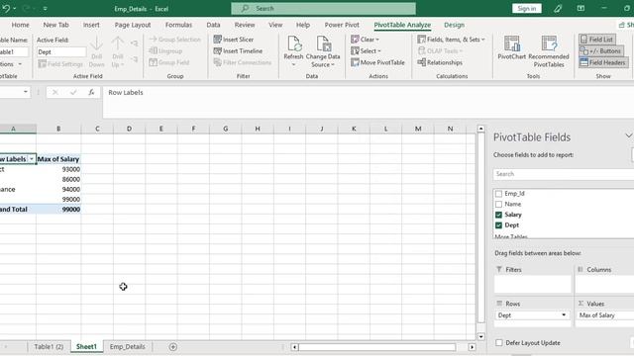Select column D header
Screen dimensions: 634x356
[x=129, y=129]
